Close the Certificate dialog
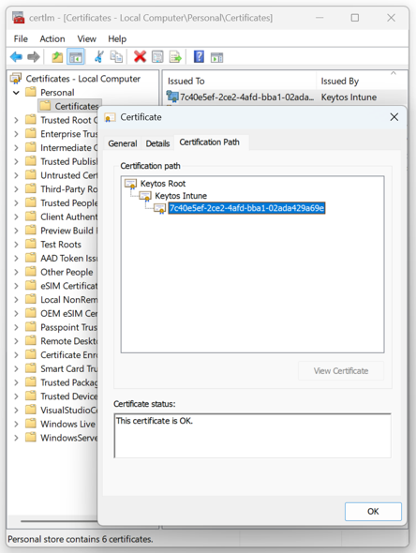Image resolution: width=416 pixels, height=553 pixels. click(394, 117)
